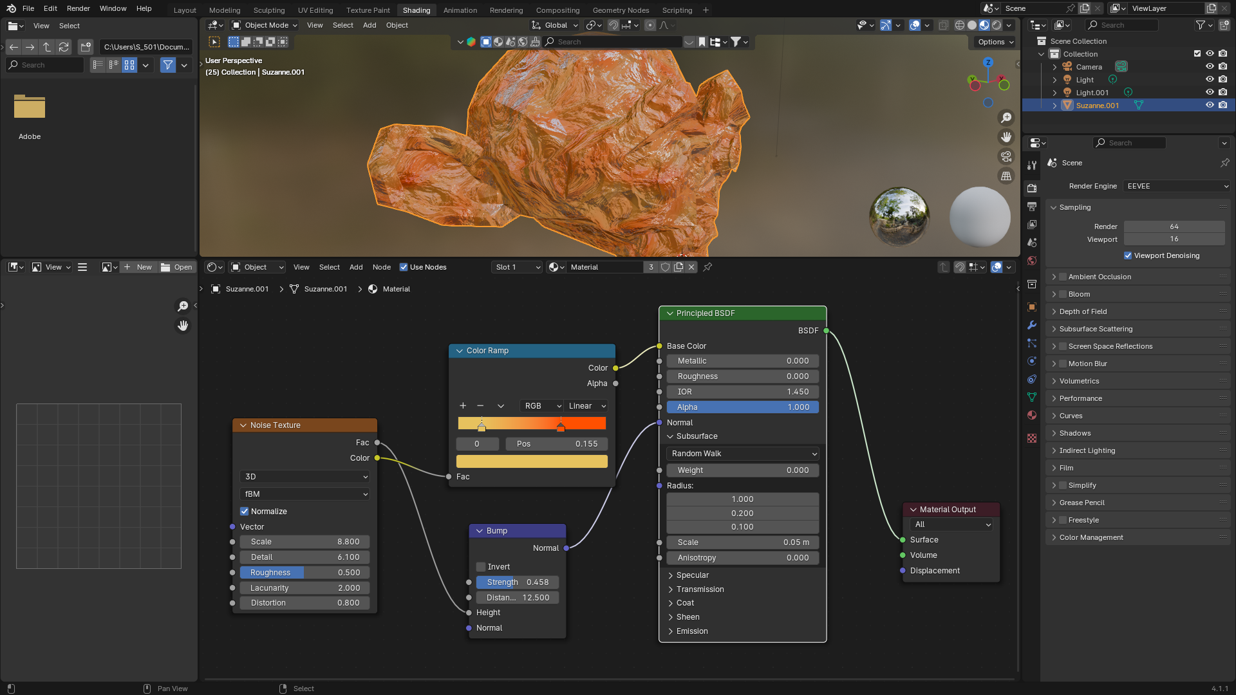Open the Random Walk subsurface method dropdown
Screen dimensions: 1236x695
(x=742, y=454)
